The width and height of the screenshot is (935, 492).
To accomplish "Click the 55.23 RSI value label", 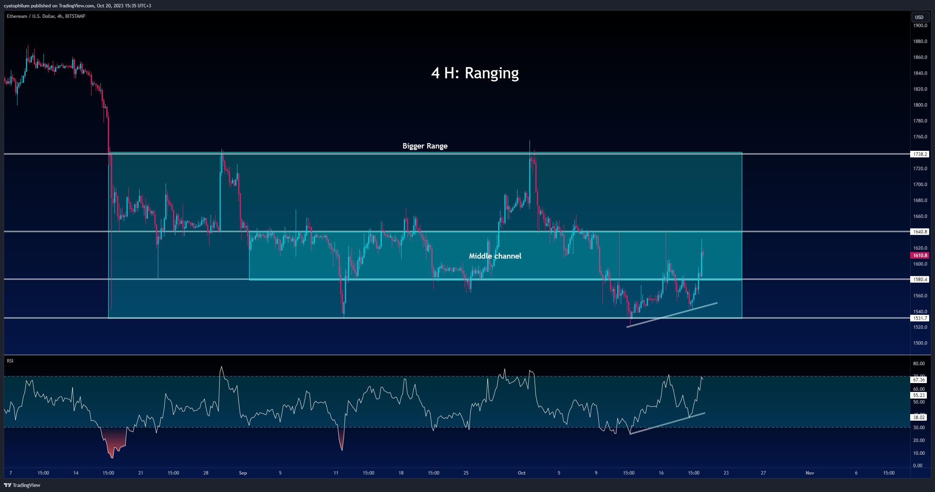I will [x=919, y=395].
